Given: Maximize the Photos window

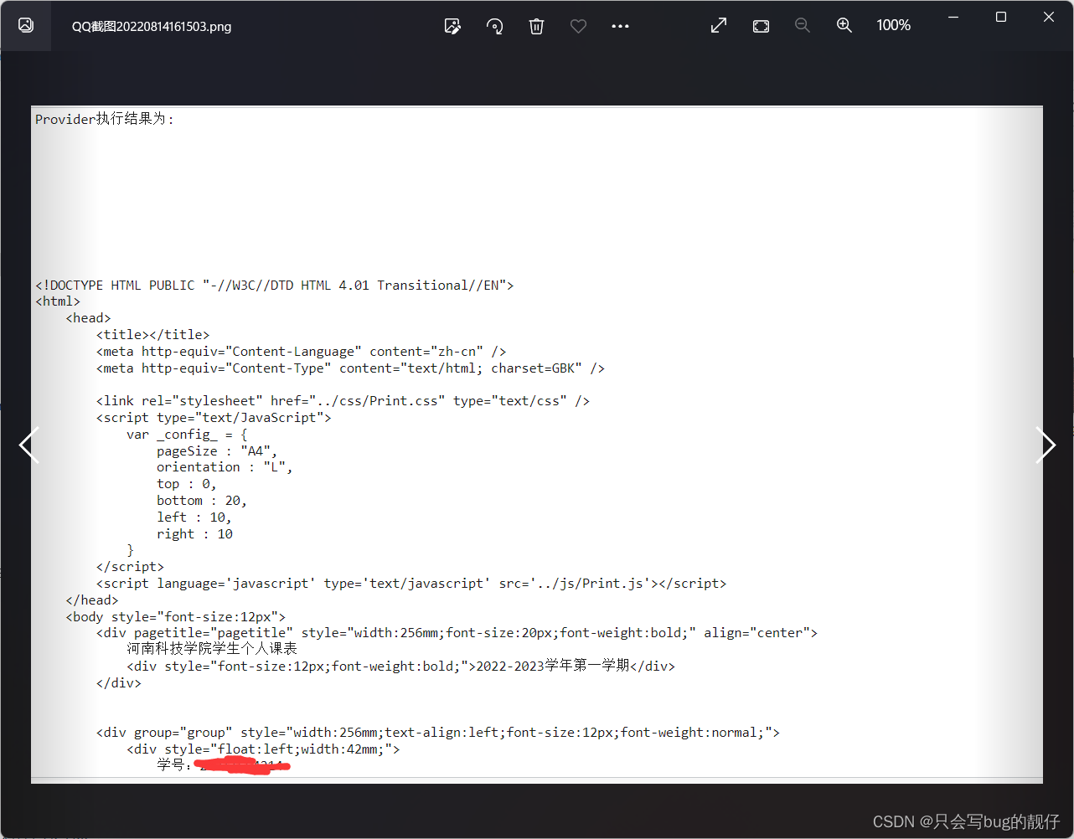Looking at the screenshot, I should coord(1000,17).
